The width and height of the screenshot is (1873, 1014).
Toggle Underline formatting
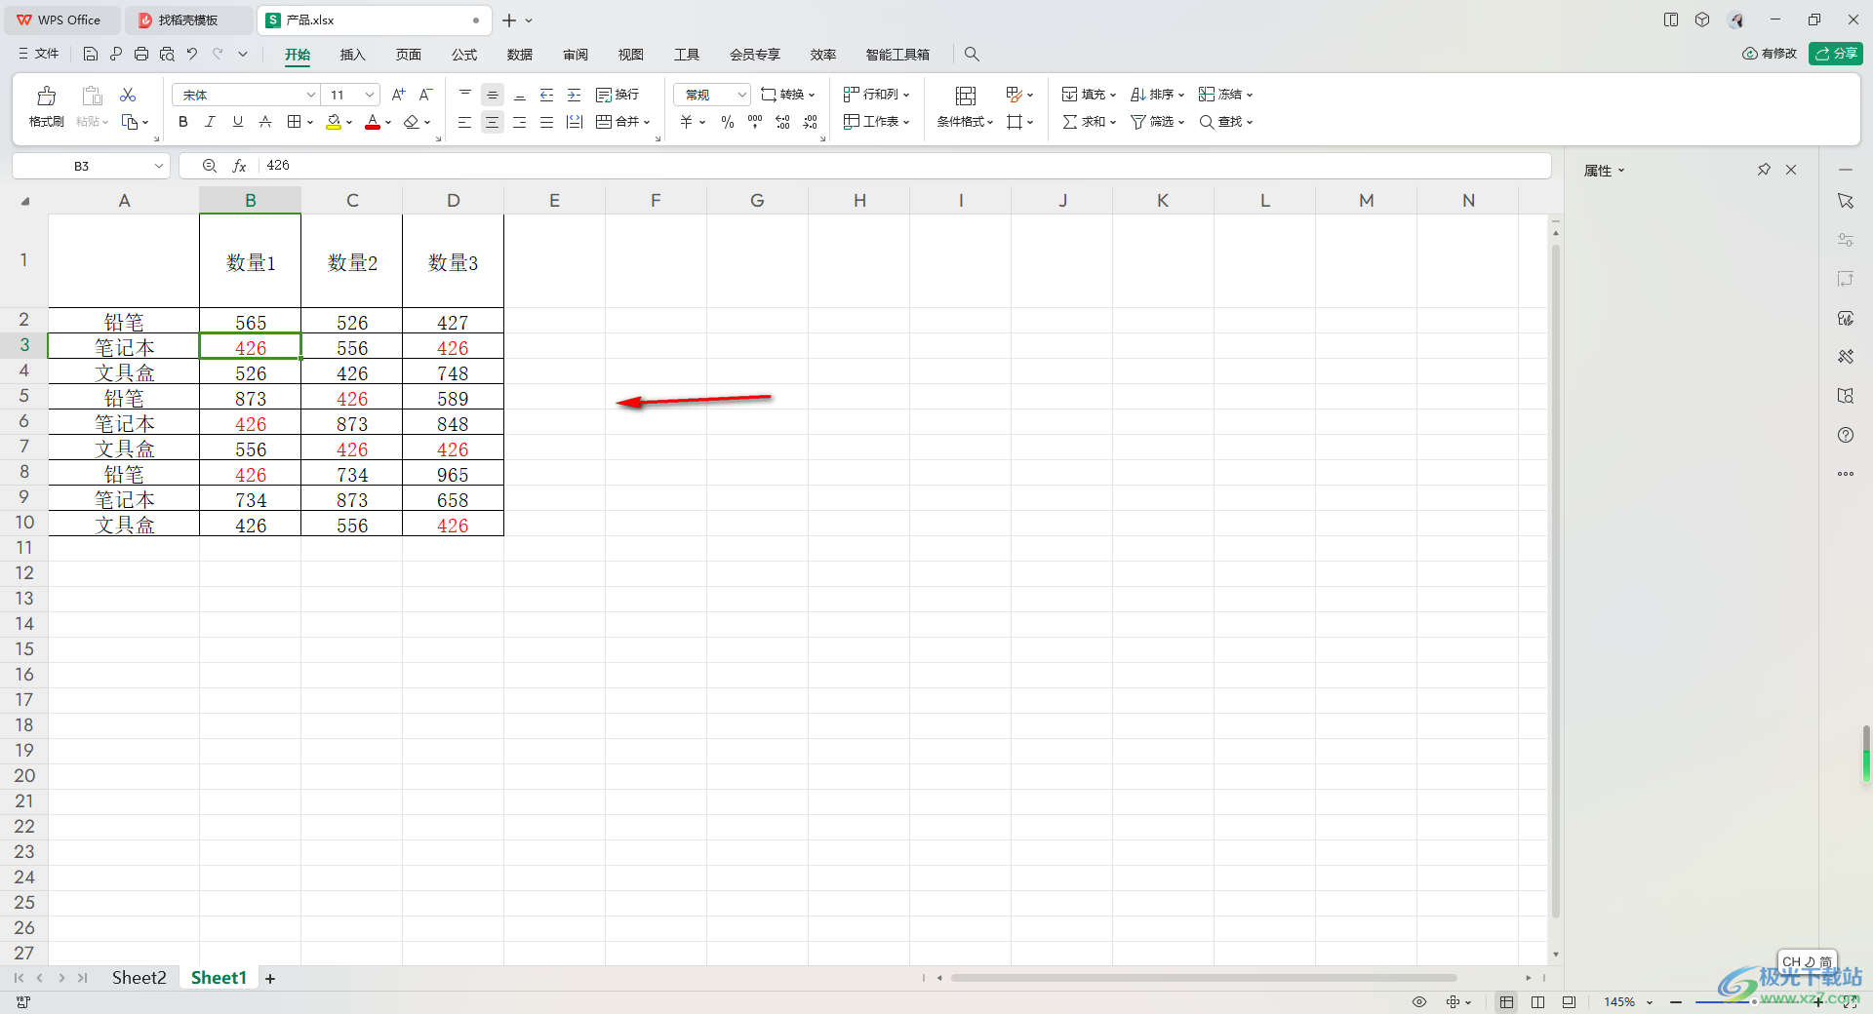coord(237,122)
